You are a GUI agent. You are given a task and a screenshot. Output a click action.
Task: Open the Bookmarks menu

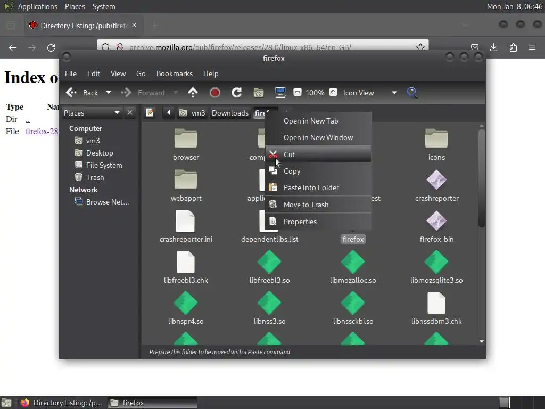(175, 73)
